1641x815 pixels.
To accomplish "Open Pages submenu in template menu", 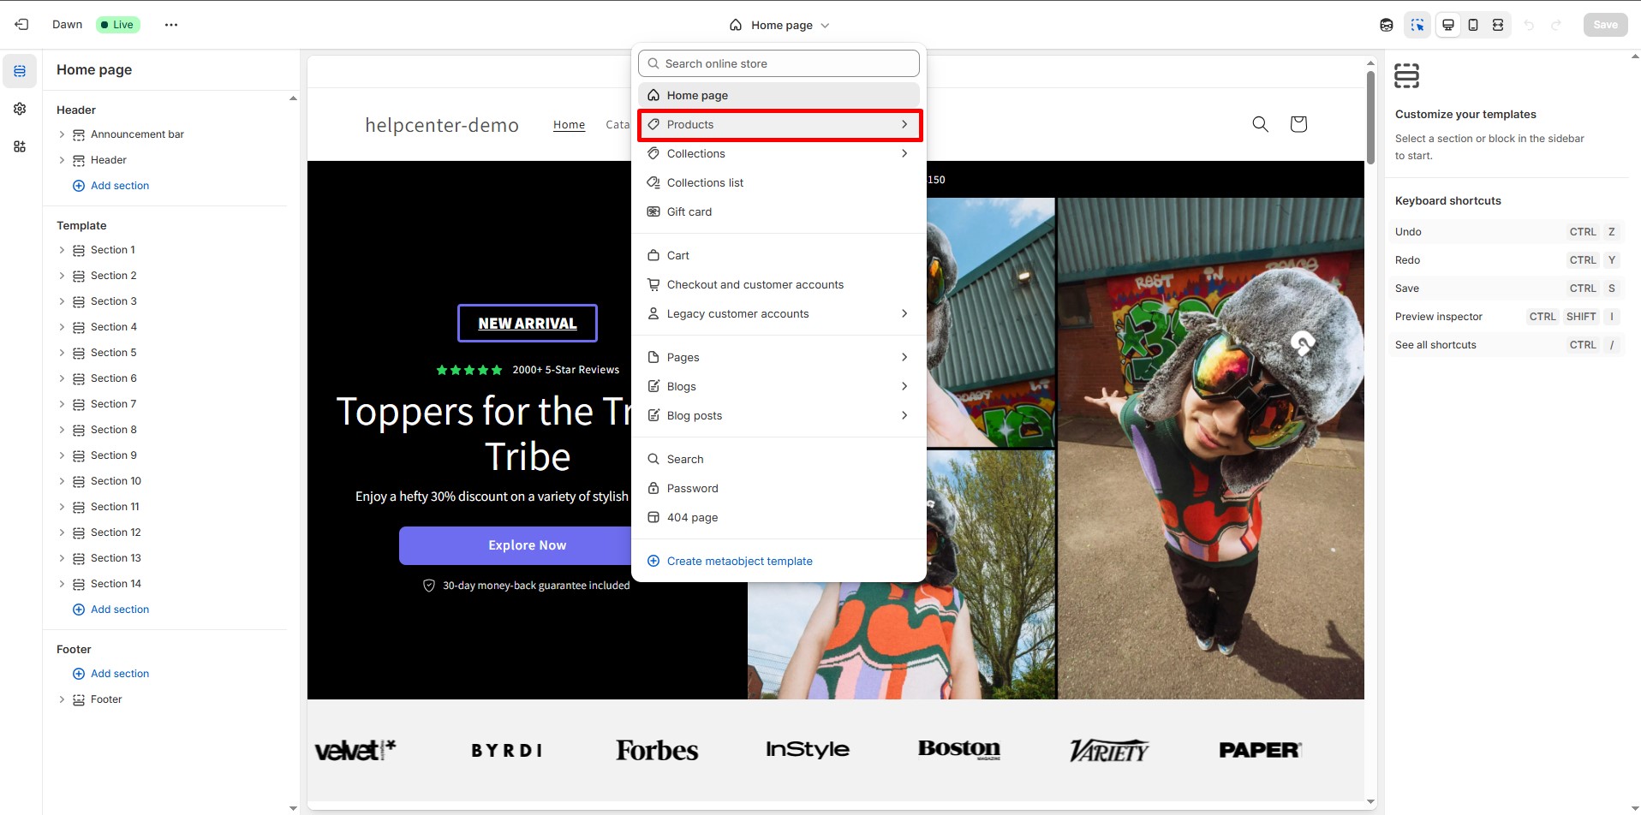I will [x=779, y=357].
